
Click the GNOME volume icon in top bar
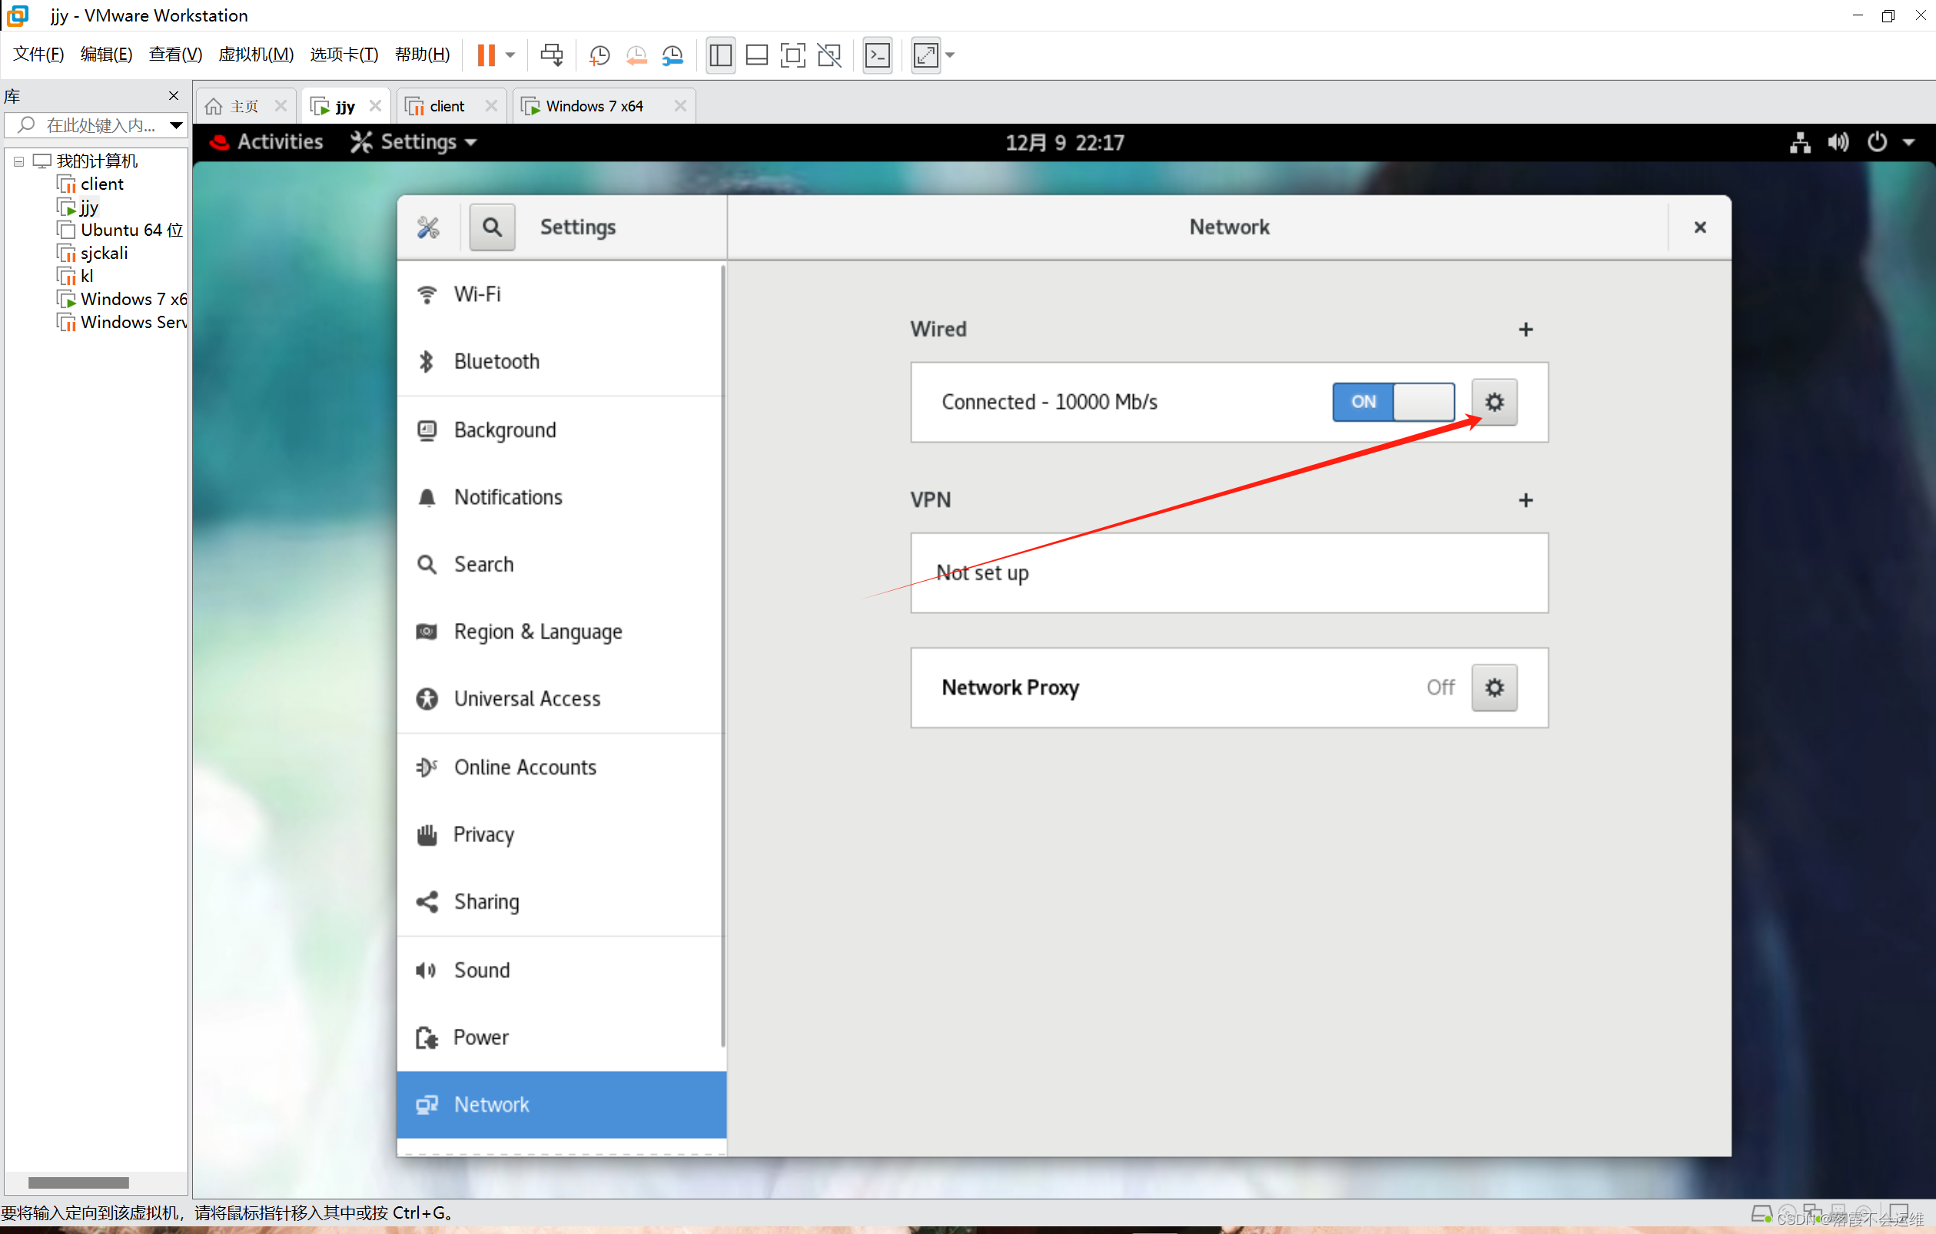tap(1837, 142)
